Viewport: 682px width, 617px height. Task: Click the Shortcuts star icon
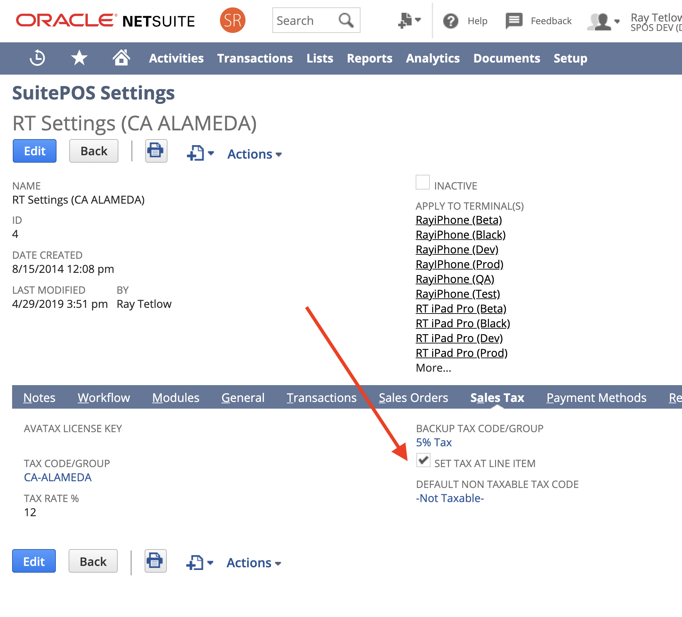(79, 58)
